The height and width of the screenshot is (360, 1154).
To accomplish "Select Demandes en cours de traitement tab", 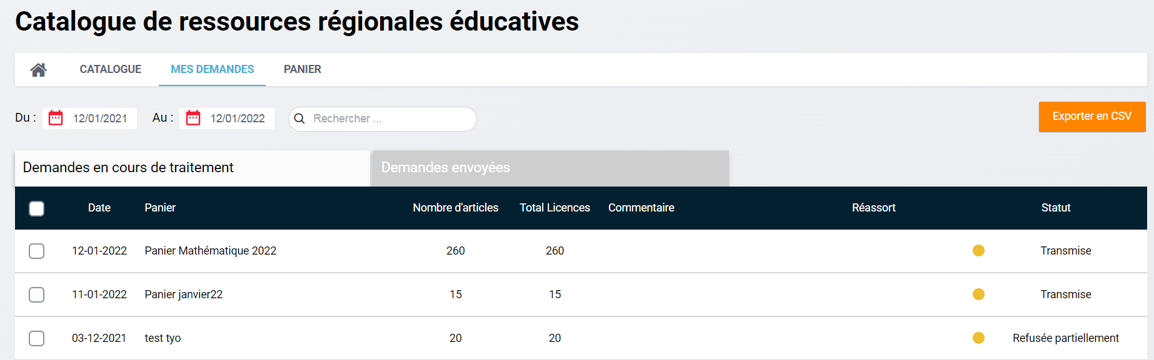I will 192,168.
